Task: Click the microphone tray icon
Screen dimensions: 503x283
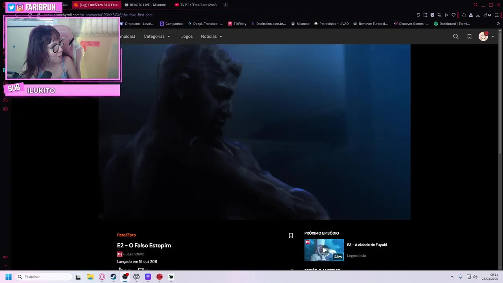Action: (461, 277)
